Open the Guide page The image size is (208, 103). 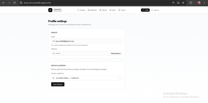pyautogui.click(x=113, y=10)
